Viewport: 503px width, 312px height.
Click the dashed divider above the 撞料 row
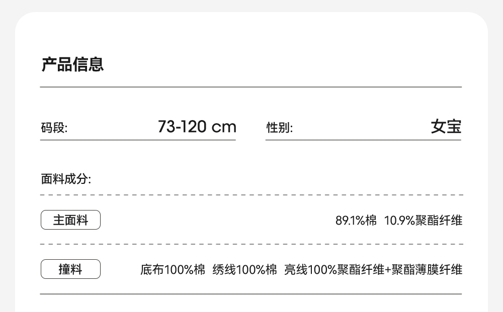point(250,244)
